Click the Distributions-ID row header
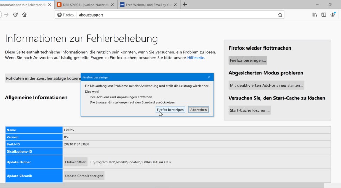Image resolution: width=341 pixels, height=188 pixels. point(34,151)
